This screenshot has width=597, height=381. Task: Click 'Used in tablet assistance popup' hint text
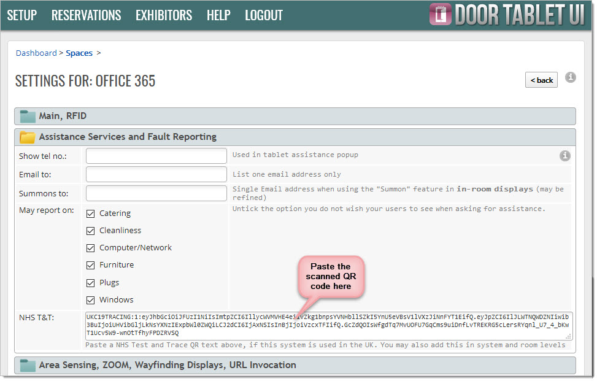pos(295,155)
